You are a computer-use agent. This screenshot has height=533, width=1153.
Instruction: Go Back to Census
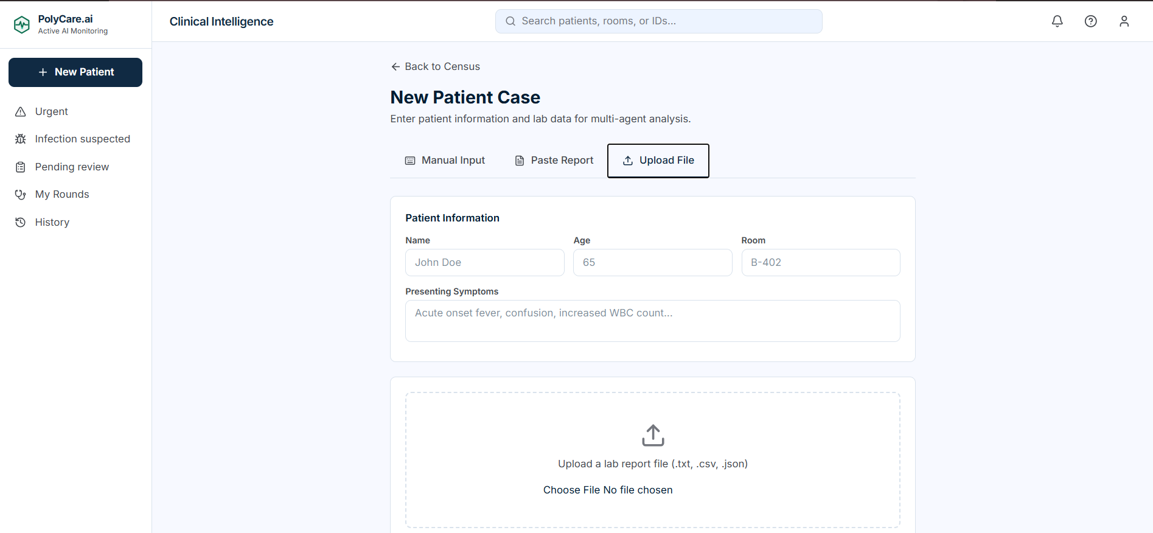436,67
